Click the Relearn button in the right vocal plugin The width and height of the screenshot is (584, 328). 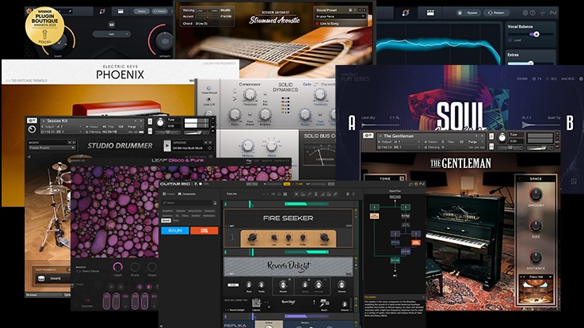coord(497,13)
